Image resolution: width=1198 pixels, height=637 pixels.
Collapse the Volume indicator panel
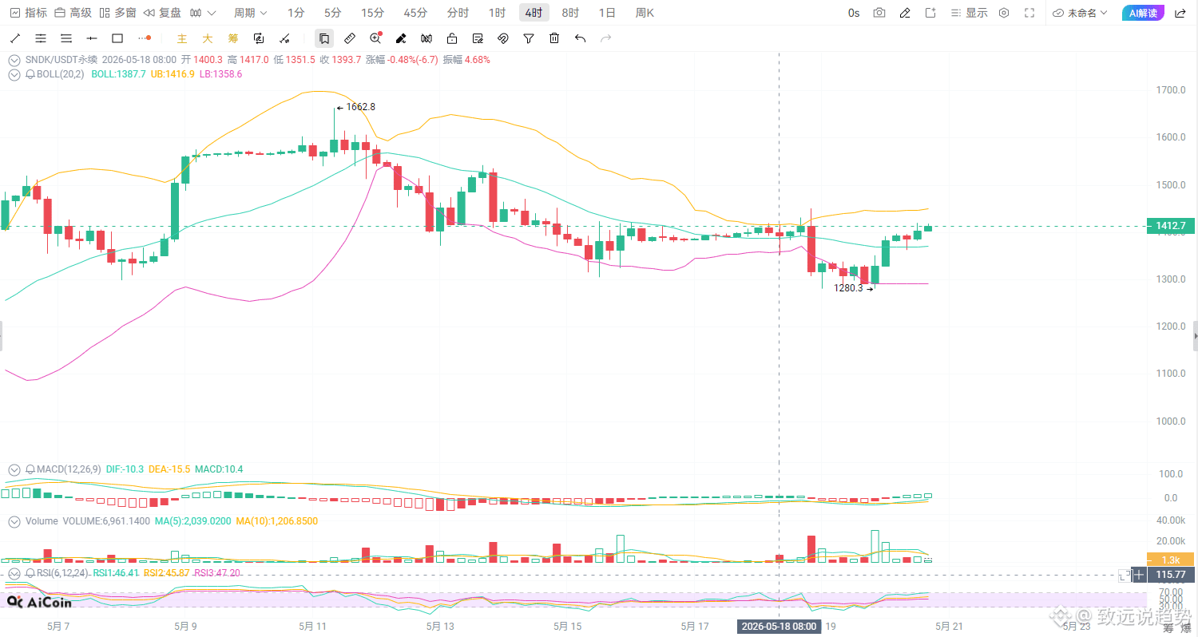click(14, 520)
